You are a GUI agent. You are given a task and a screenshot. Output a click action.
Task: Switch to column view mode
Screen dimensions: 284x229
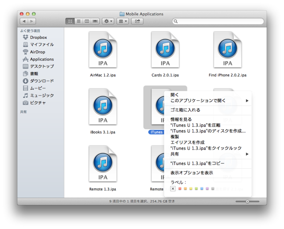(x=87, y=21)
